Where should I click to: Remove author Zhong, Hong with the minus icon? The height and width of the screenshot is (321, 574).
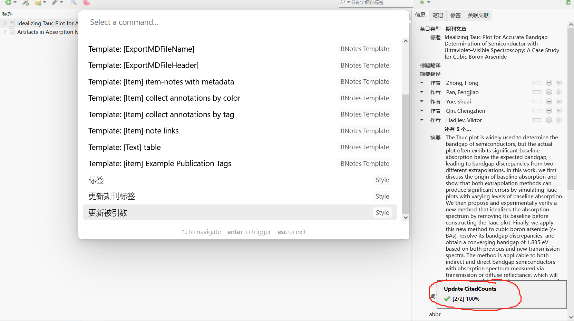[x=549, y=83]
